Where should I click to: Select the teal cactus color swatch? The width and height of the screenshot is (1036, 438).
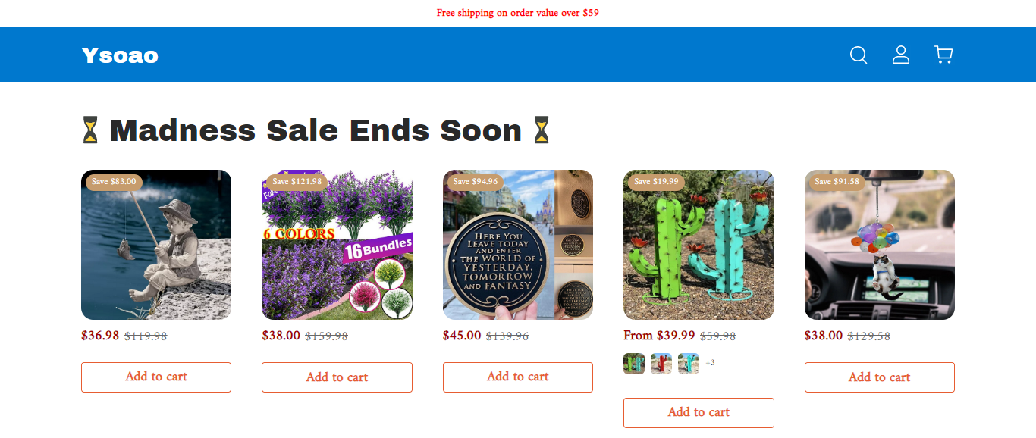point(689,364)
